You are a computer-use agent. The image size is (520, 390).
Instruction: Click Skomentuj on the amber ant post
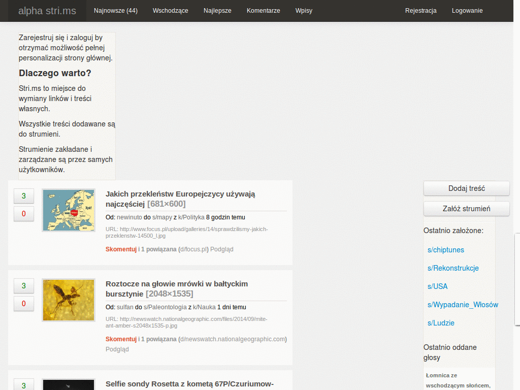click(121, 339)
